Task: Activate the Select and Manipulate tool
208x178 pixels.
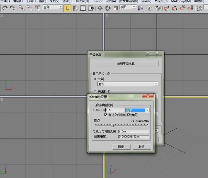Action: [150, 8]
